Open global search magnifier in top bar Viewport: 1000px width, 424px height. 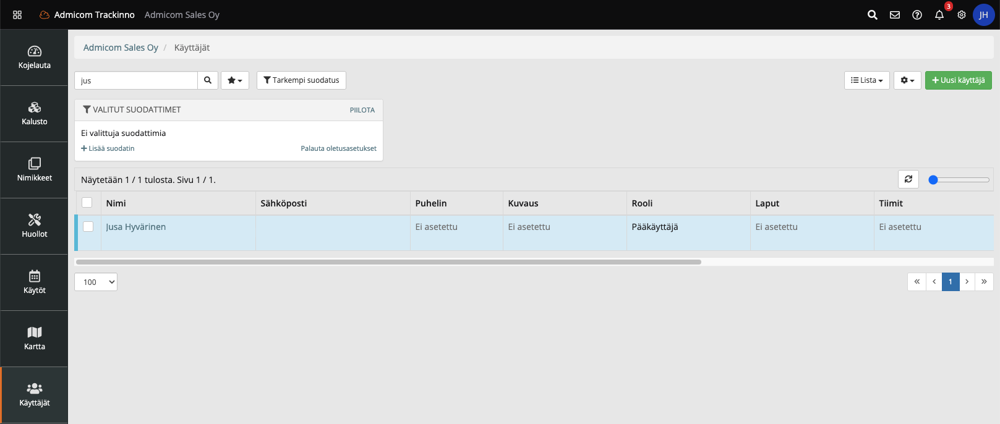click(x=873, y=15)
